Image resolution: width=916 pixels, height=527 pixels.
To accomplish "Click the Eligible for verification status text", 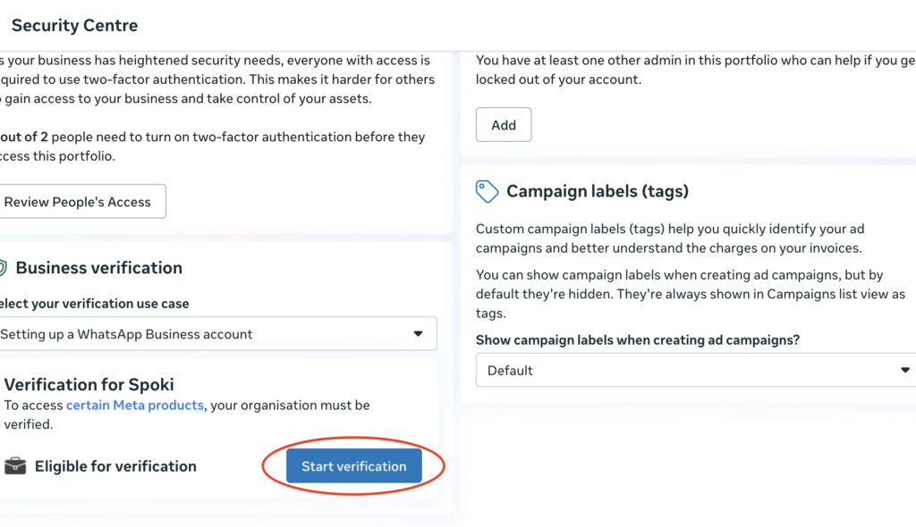I will [115, 466].
